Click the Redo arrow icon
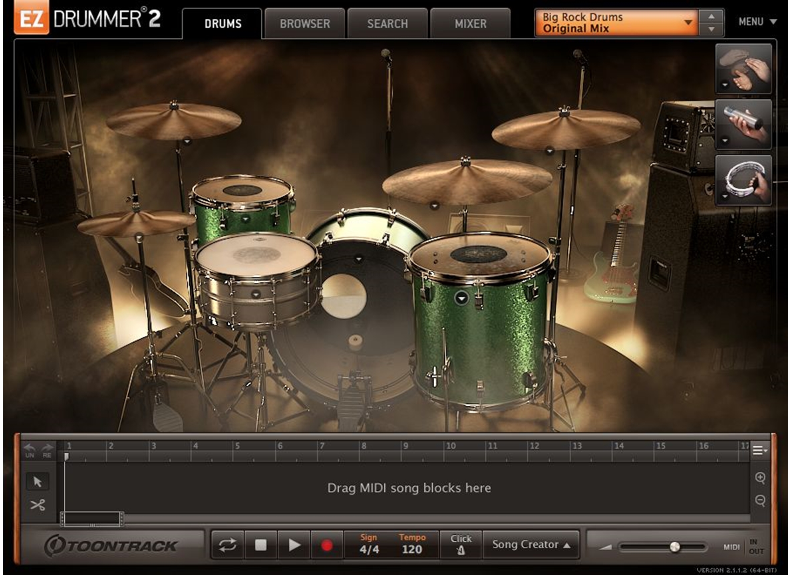Screen dimensions: 791x575 pos(47,450)
